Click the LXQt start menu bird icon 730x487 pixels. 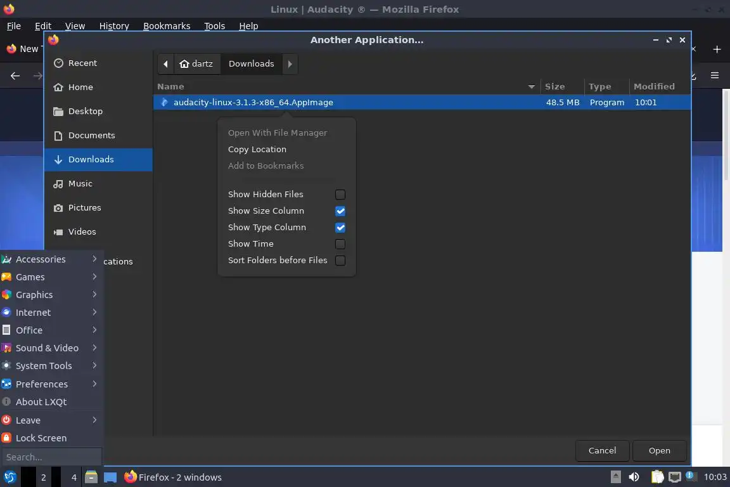[10, 477]
